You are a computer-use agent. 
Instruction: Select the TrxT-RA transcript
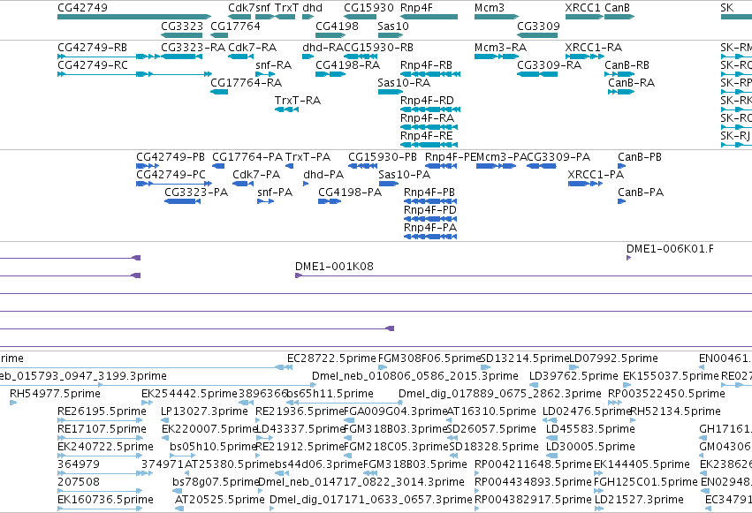(x=287, y=109)
